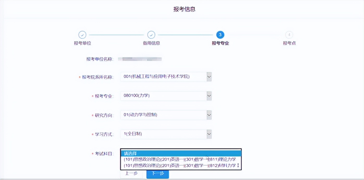Click the dropdown arrow for 学习方式
The width and height of the screenshot is (364, 180).
(209, 134)
